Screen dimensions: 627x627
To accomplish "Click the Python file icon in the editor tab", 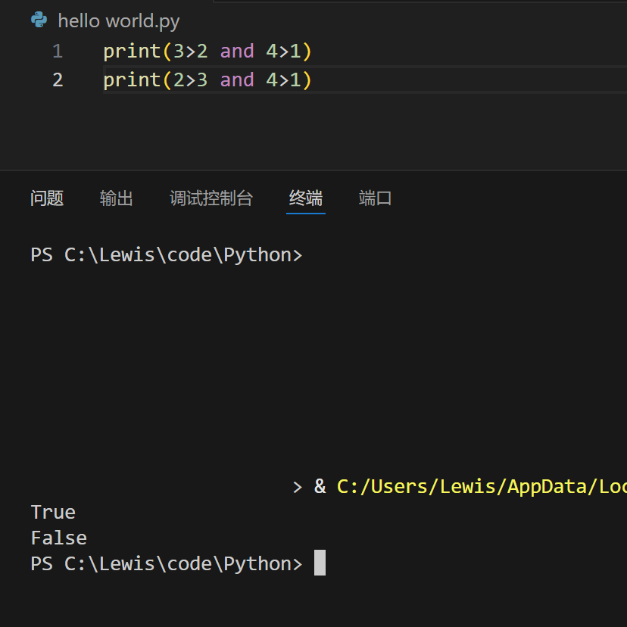I will click(x=39, y=20).
